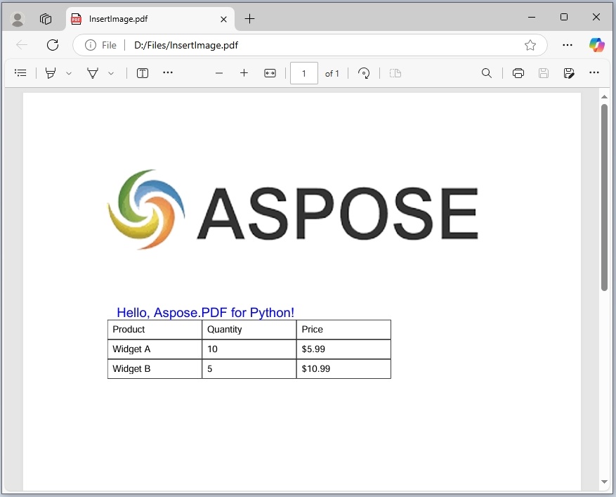Select the draw tool

50,72
